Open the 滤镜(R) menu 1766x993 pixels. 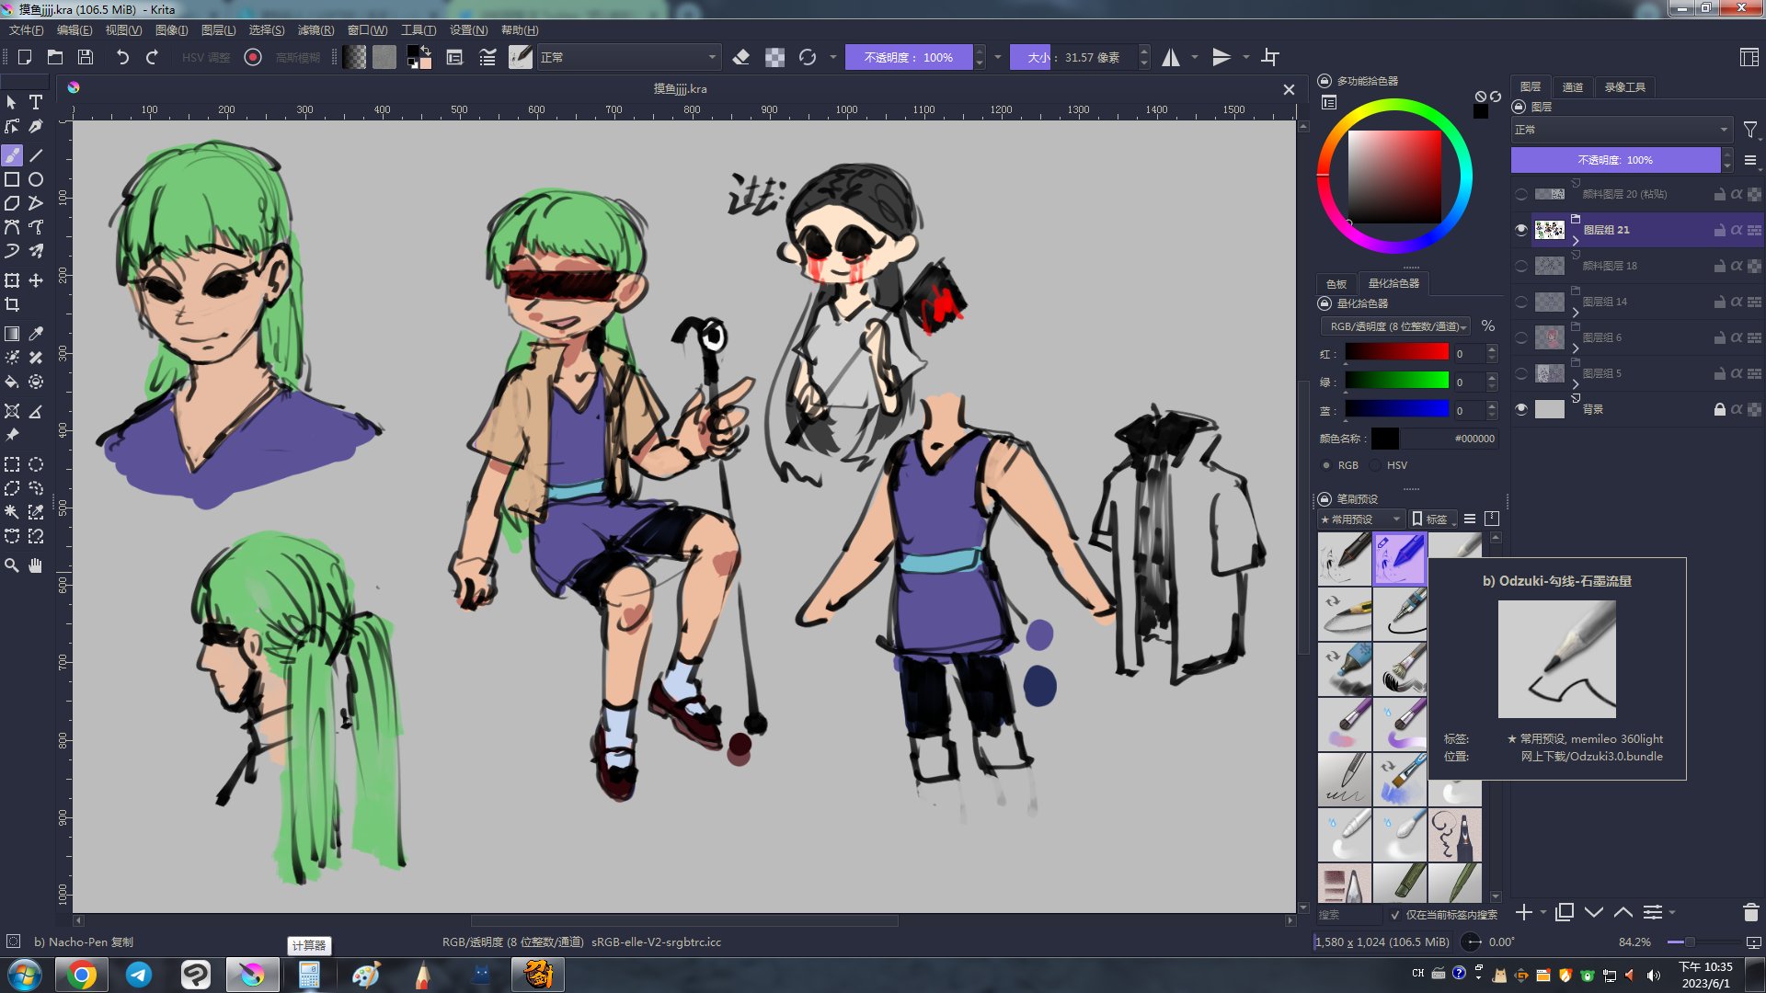tap(315, 30)
